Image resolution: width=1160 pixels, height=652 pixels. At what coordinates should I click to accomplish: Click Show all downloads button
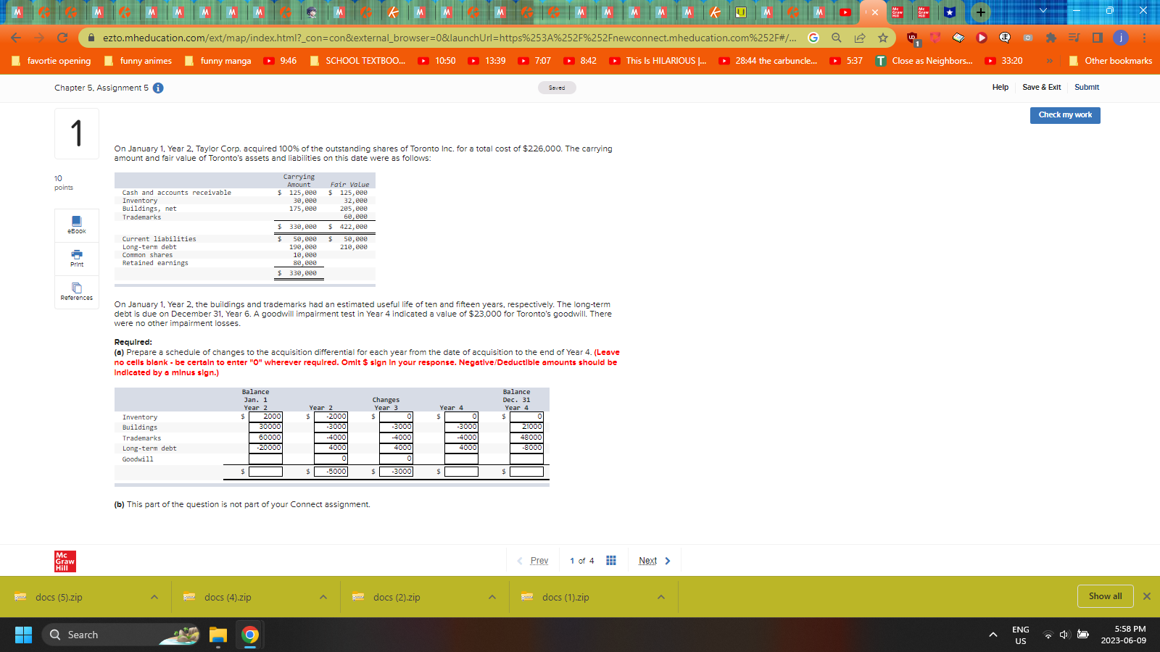[1106, 596]
